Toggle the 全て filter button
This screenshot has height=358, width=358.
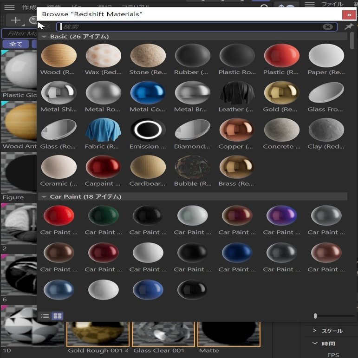16,44
